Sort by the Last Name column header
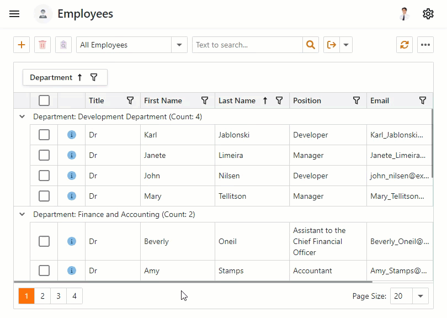Image resolution: width=447 pixels, height=318 pixels. [x=237, y=100]
